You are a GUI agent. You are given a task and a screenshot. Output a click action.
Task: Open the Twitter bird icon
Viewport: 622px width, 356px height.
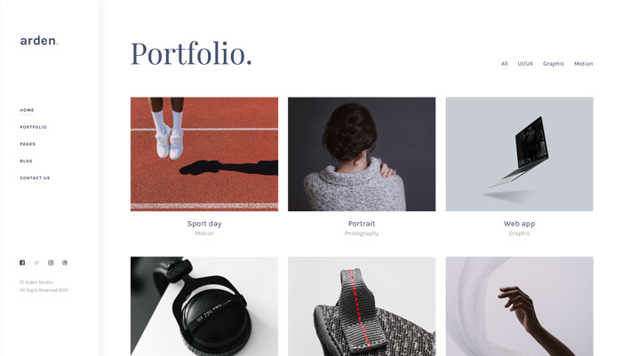pos(36,263)
